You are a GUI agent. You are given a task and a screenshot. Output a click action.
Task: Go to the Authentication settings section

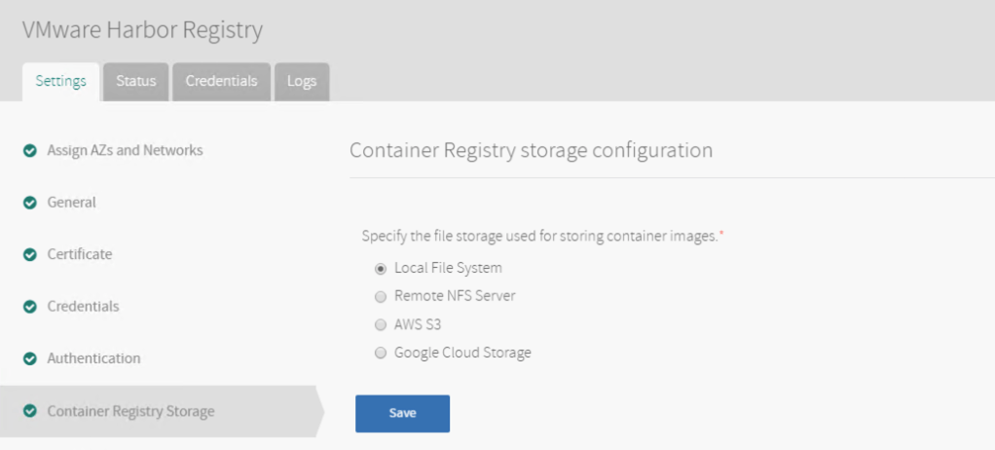click(x=93, y=358)
